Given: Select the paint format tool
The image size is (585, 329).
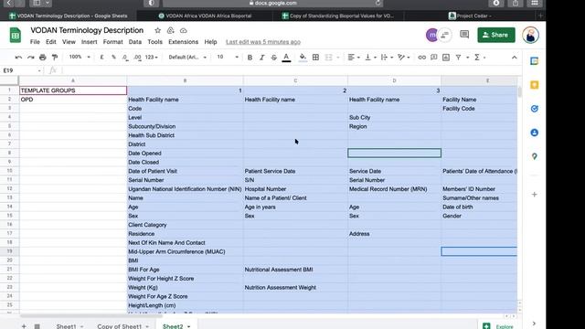Looking at the screenshot, I should pyautogui.click(x=55, y=58).
